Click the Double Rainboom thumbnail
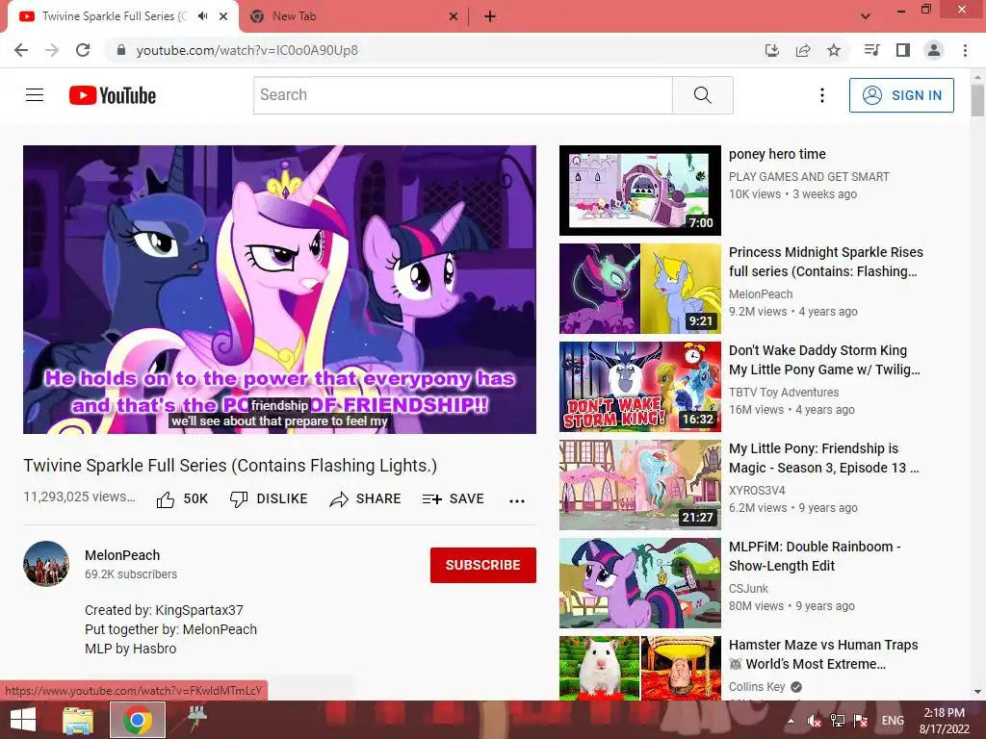Screen dimensions: 986x739 [x=640, y=582]
